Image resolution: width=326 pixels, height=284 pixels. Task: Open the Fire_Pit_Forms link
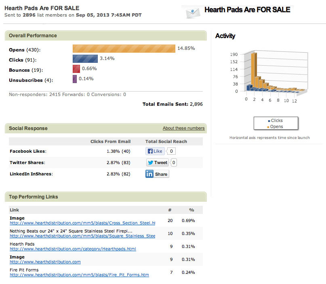79,275
